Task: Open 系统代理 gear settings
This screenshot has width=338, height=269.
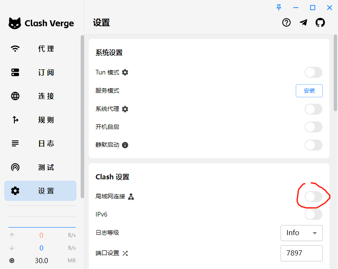Action: coord(125,109)
